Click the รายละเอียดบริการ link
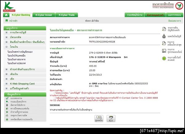 [x=18, y=101]
